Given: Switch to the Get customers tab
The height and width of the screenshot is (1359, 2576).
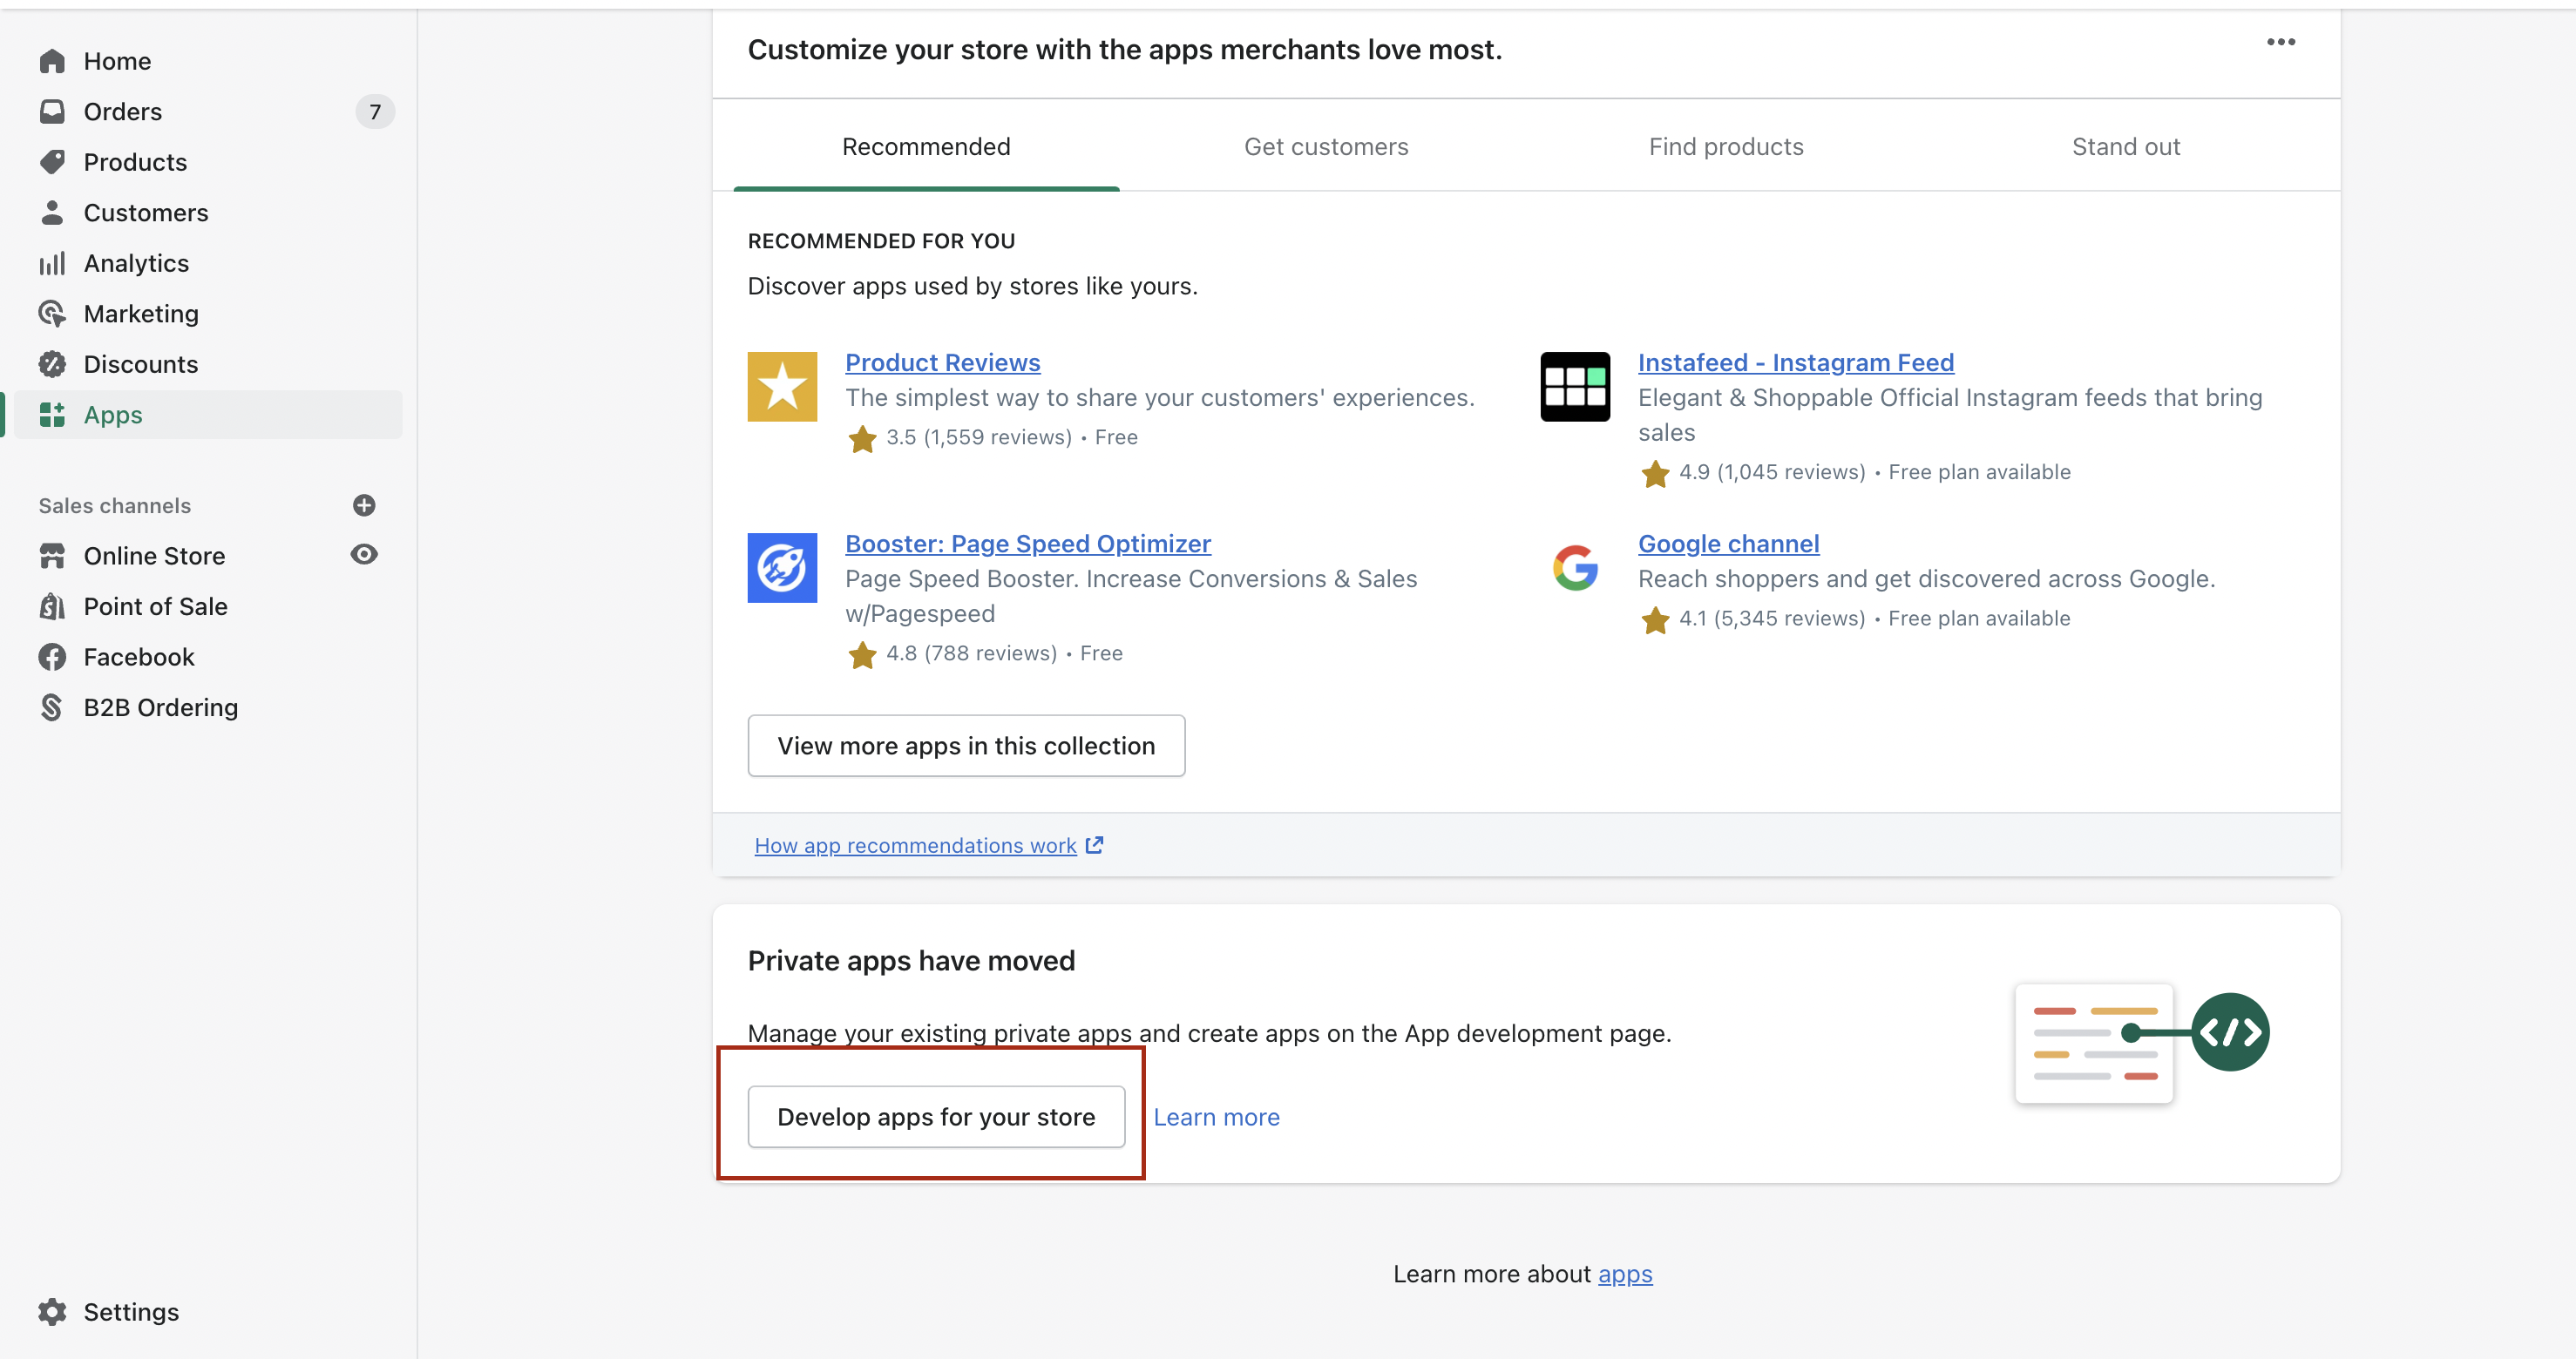Looking at the screenshot, I should (x=1326, y=146).
